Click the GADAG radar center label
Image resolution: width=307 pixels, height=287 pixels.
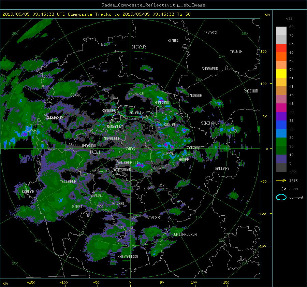pyautogui.click(x=130, y=149)
